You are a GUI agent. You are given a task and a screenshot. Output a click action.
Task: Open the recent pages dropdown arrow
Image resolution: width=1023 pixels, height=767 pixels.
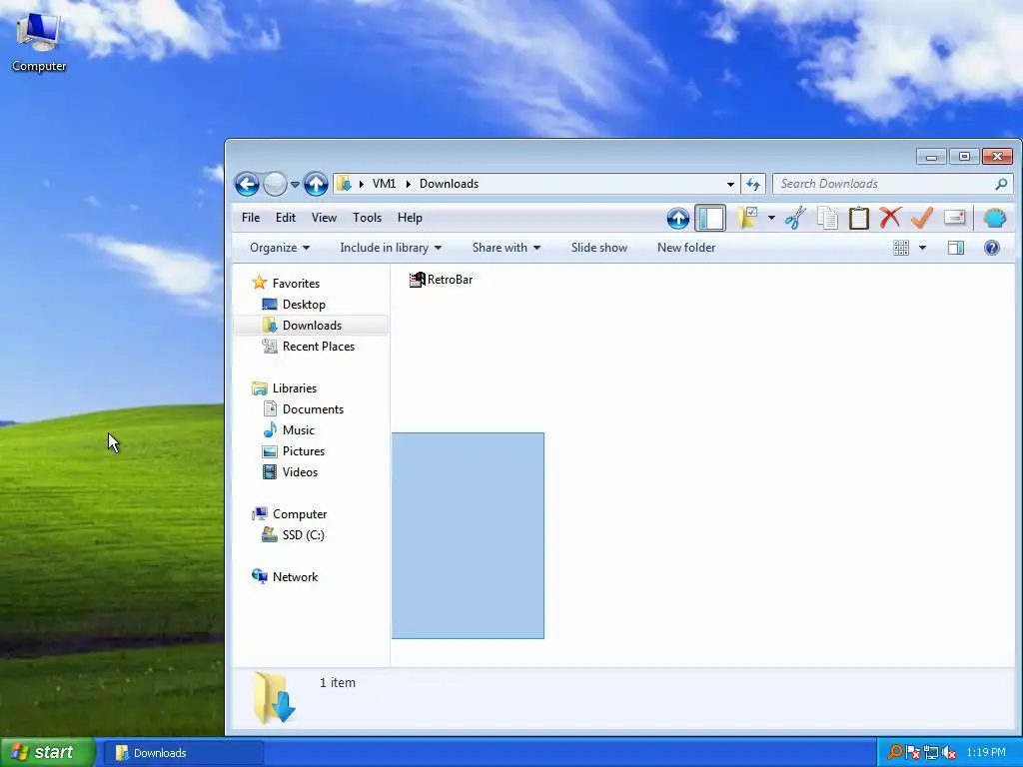coord(295,185)
